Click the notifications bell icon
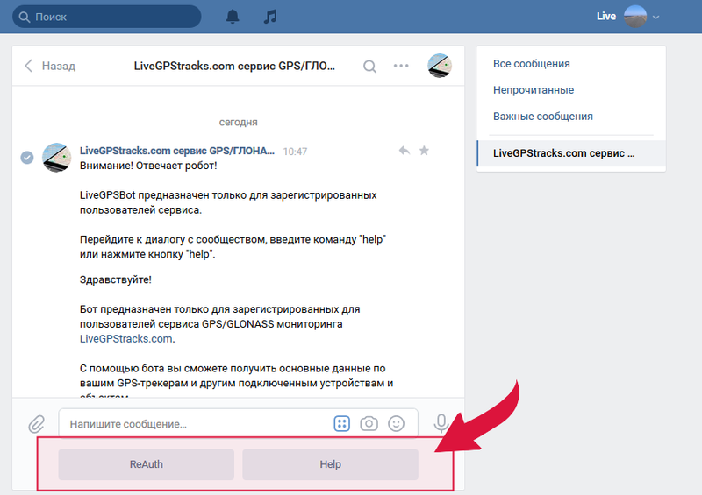 [x=233, y=17]
